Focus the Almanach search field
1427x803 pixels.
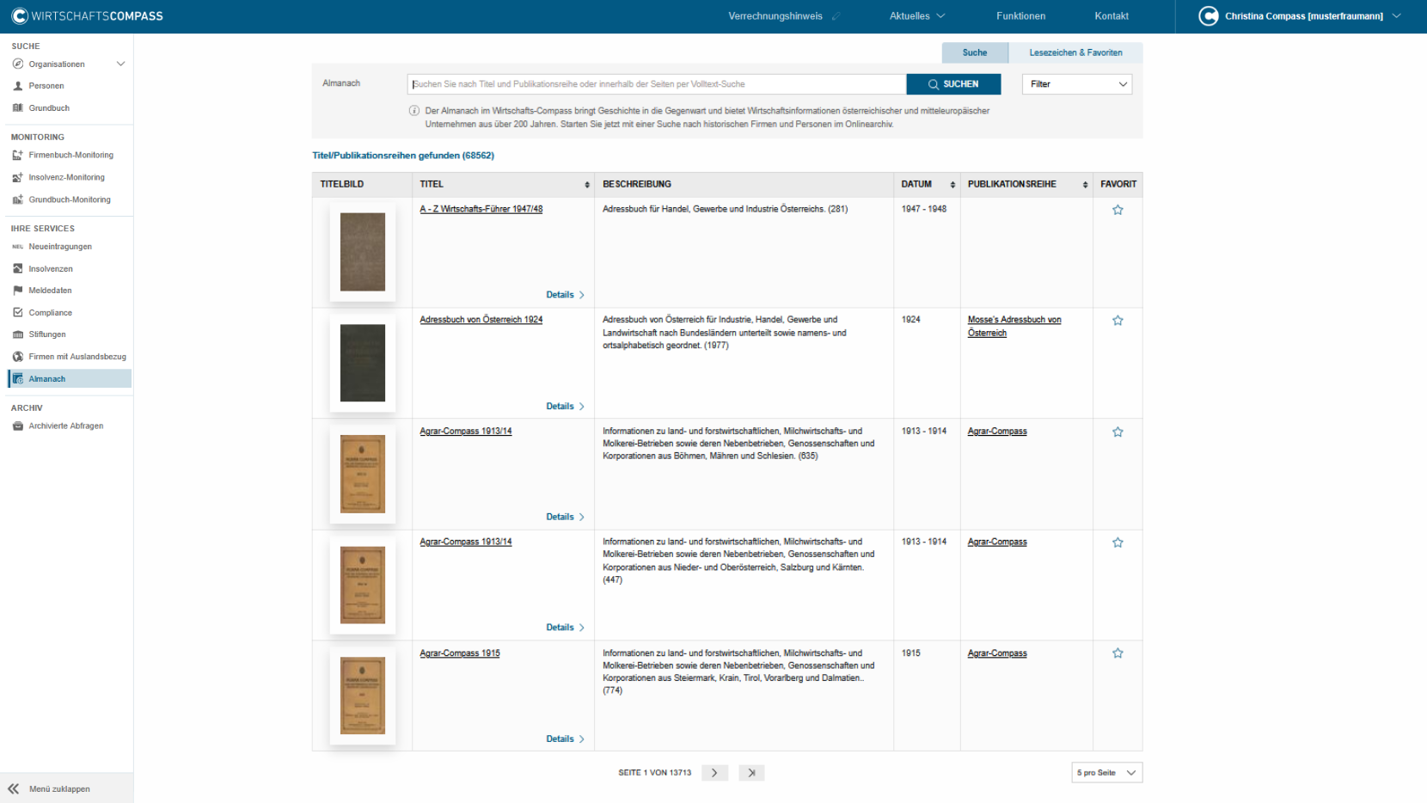coord(657,84)
